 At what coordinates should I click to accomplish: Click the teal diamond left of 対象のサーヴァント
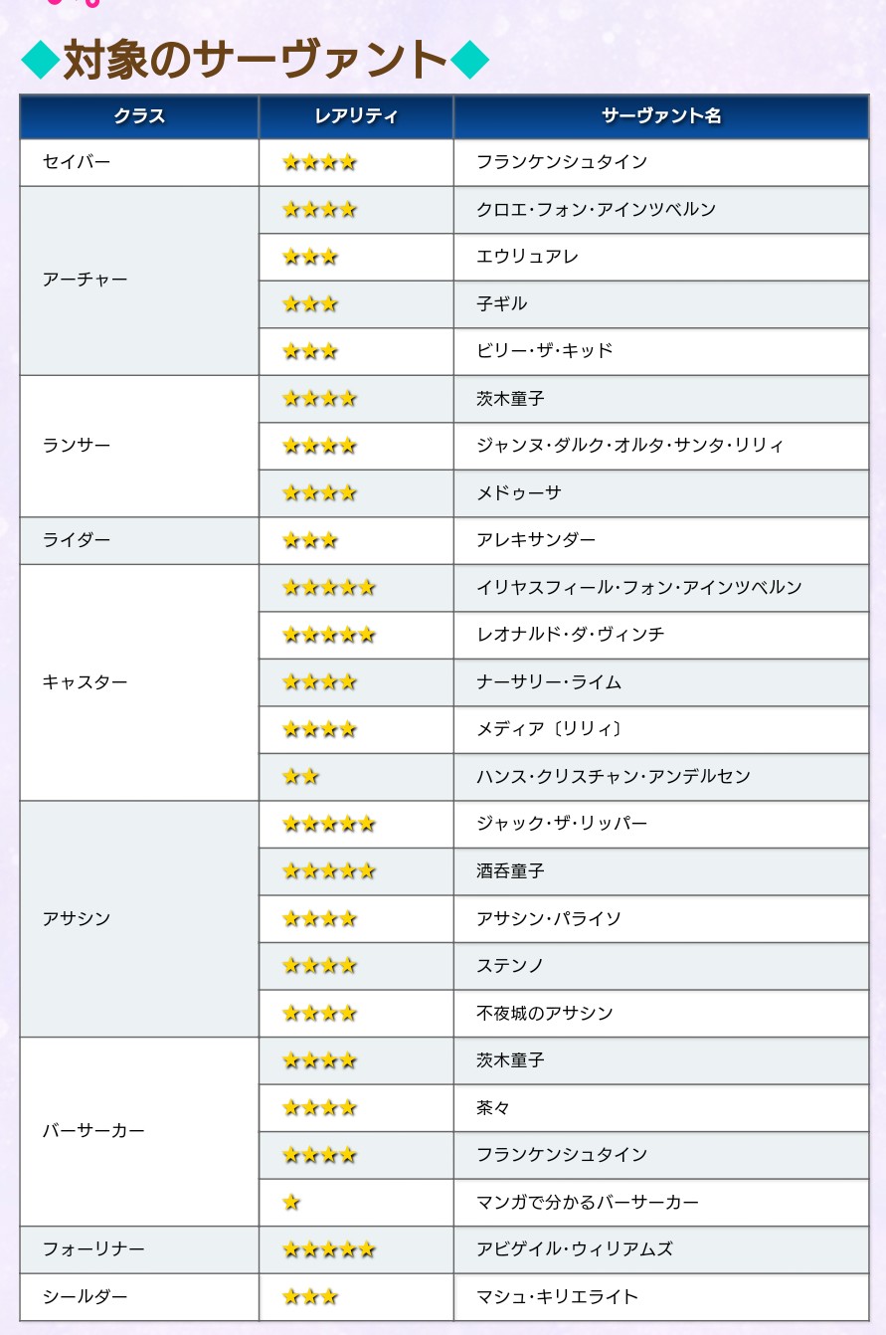point(40,61)
